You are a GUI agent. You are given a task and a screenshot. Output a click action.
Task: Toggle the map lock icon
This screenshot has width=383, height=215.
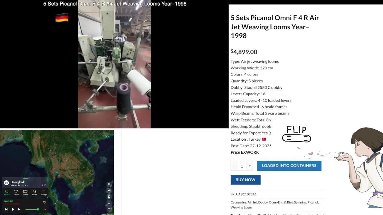109,197
